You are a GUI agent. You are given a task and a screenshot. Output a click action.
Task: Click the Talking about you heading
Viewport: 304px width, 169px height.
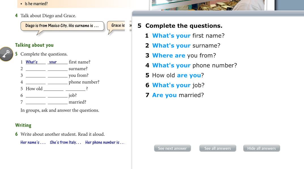pyautogui.click(x=34, y=45)
